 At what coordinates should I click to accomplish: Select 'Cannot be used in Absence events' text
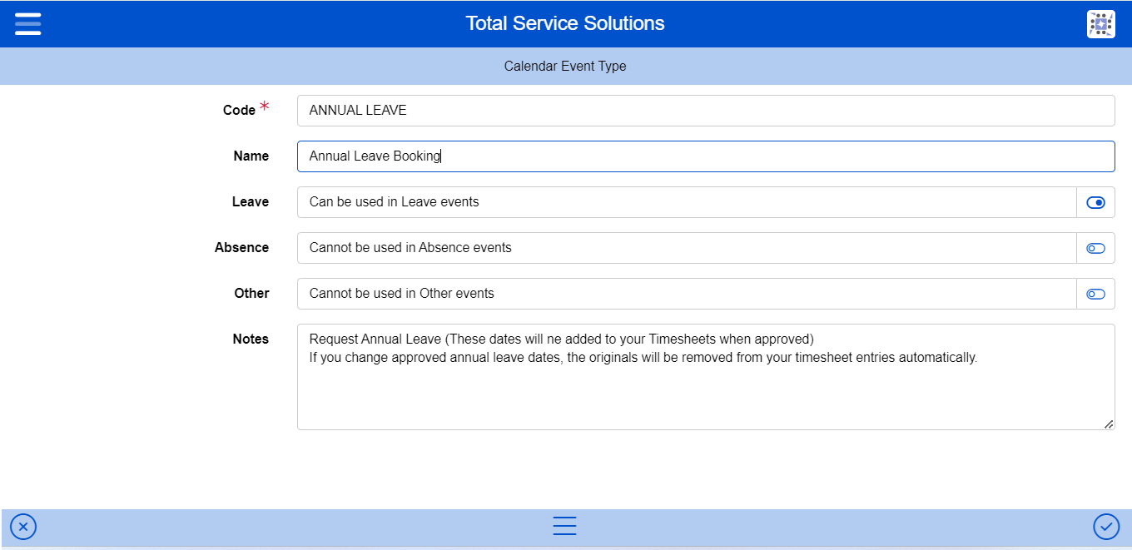[410, 248]
